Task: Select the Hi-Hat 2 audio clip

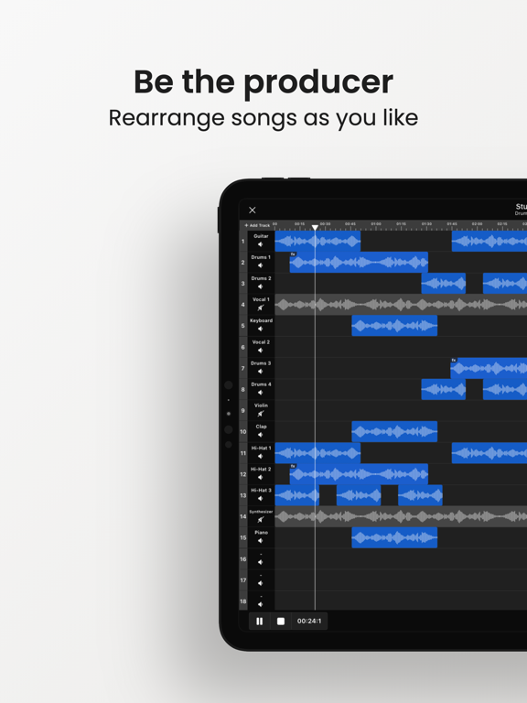Action: 359,474
